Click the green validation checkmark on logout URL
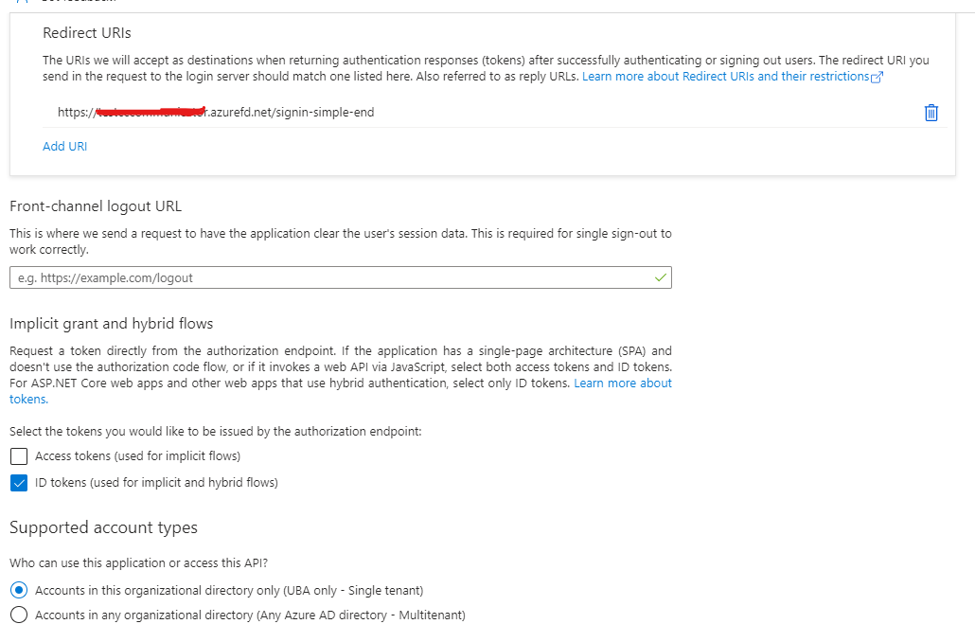 (x=661, y=277)
